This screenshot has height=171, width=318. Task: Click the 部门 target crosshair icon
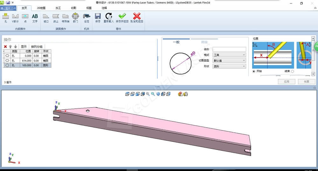75,17
